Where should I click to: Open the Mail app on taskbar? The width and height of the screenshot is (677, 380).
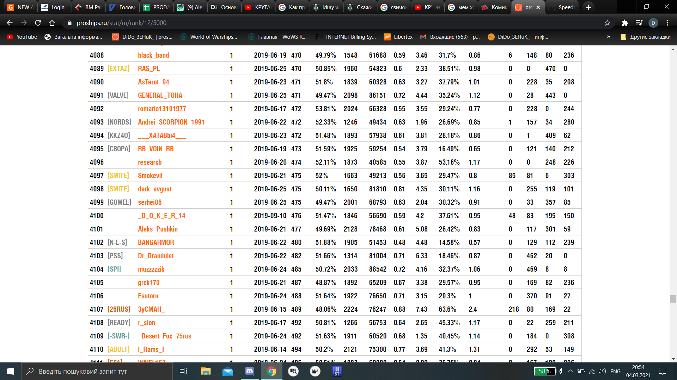click(x=228, y=371)
